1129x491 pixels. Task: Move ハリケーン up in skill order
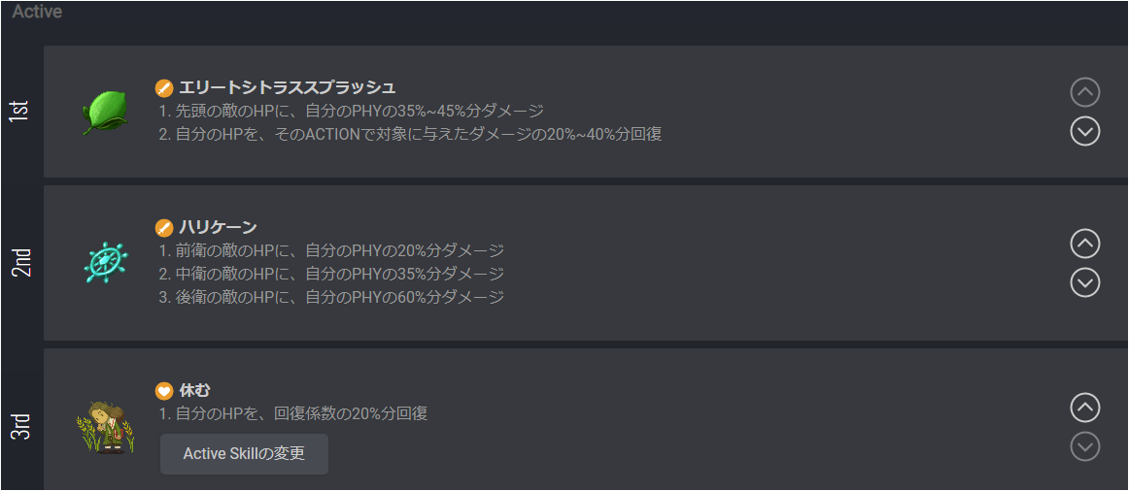[x=1085, y=244]
